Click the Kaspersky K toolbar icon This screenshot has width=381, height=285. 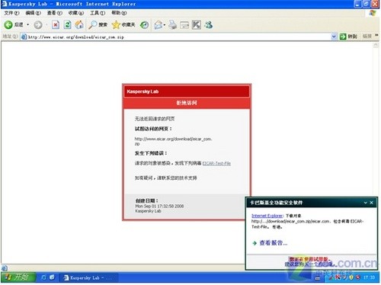(x=197, y=25)
